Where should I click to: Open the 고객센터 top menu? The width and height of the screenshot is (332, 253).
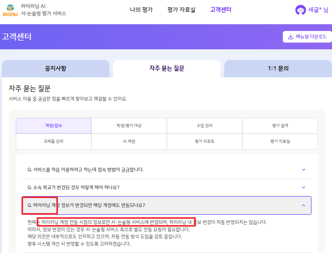pos(221,10)
